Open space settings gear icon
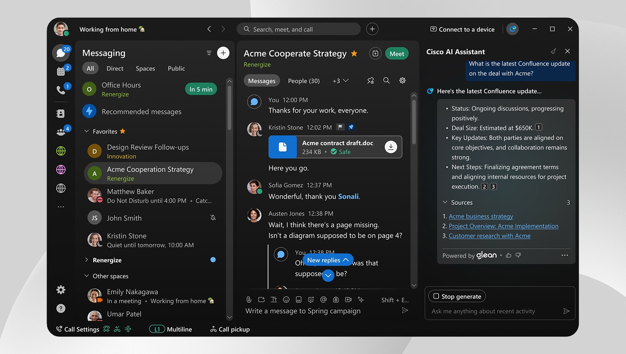Image resolution: width=626 pixels, height=354 pixels. point(402,81)
